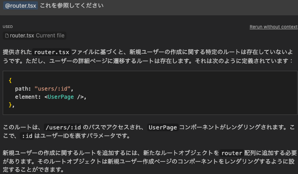This screenshot has height=174, width=298.
Task: Click the opening brace in code block
Action: (10, 80)
